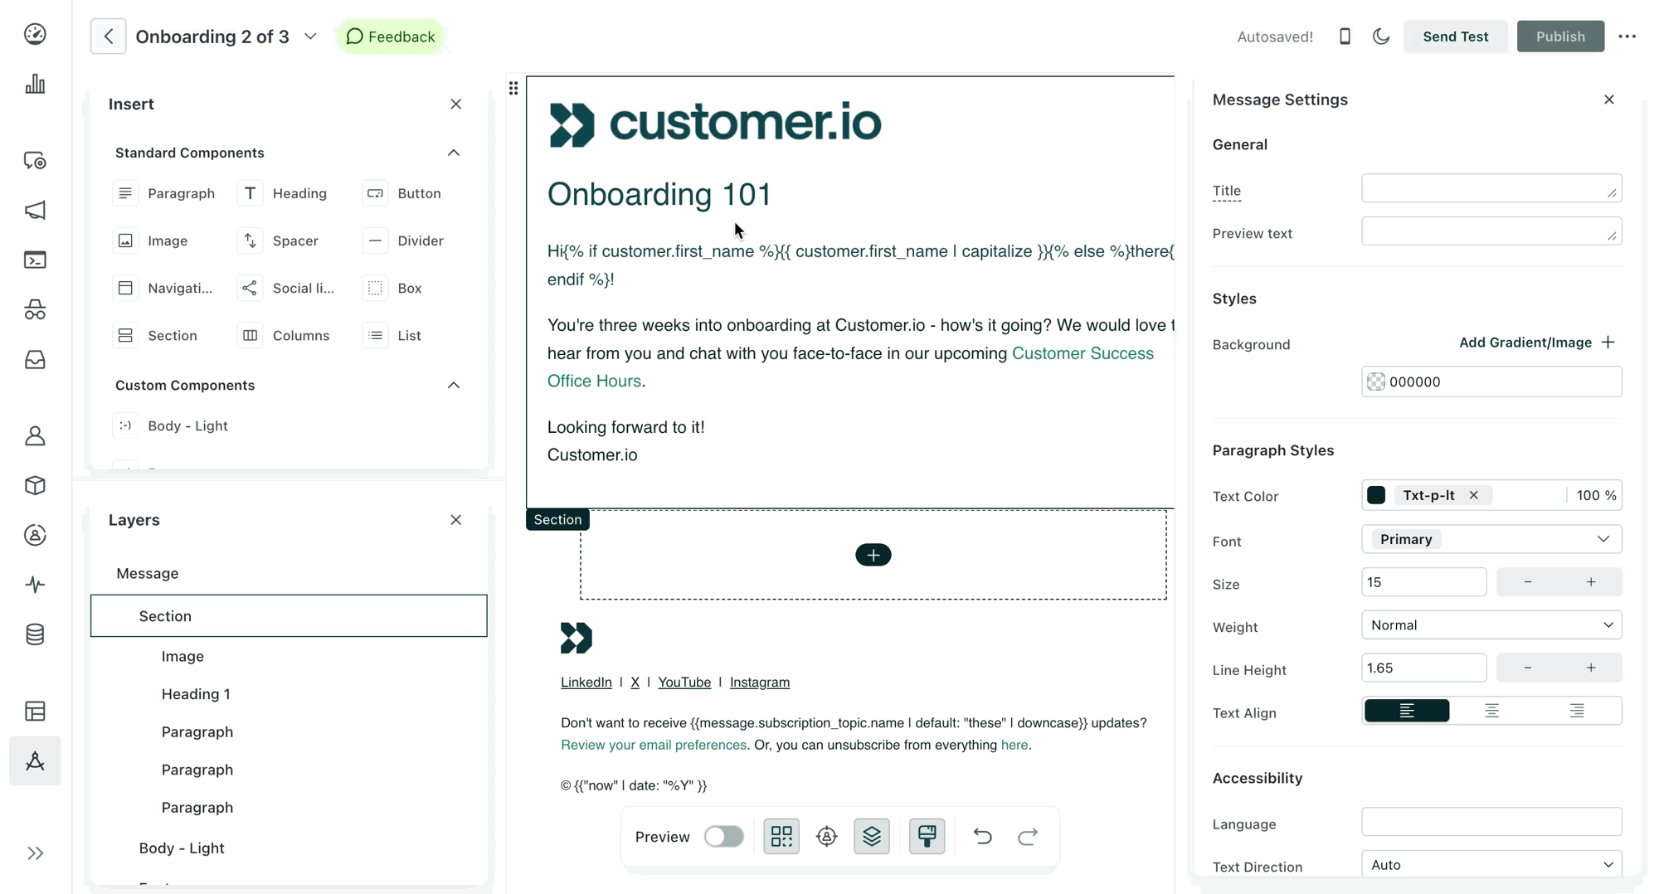Remove the Txt-p-lt color token

(x=1473, y=495)
